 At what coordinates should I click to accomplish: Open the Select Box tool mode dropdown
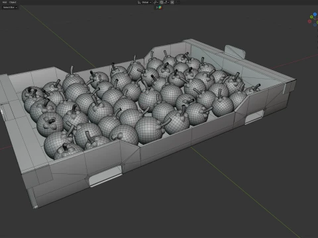pos(10,7)
